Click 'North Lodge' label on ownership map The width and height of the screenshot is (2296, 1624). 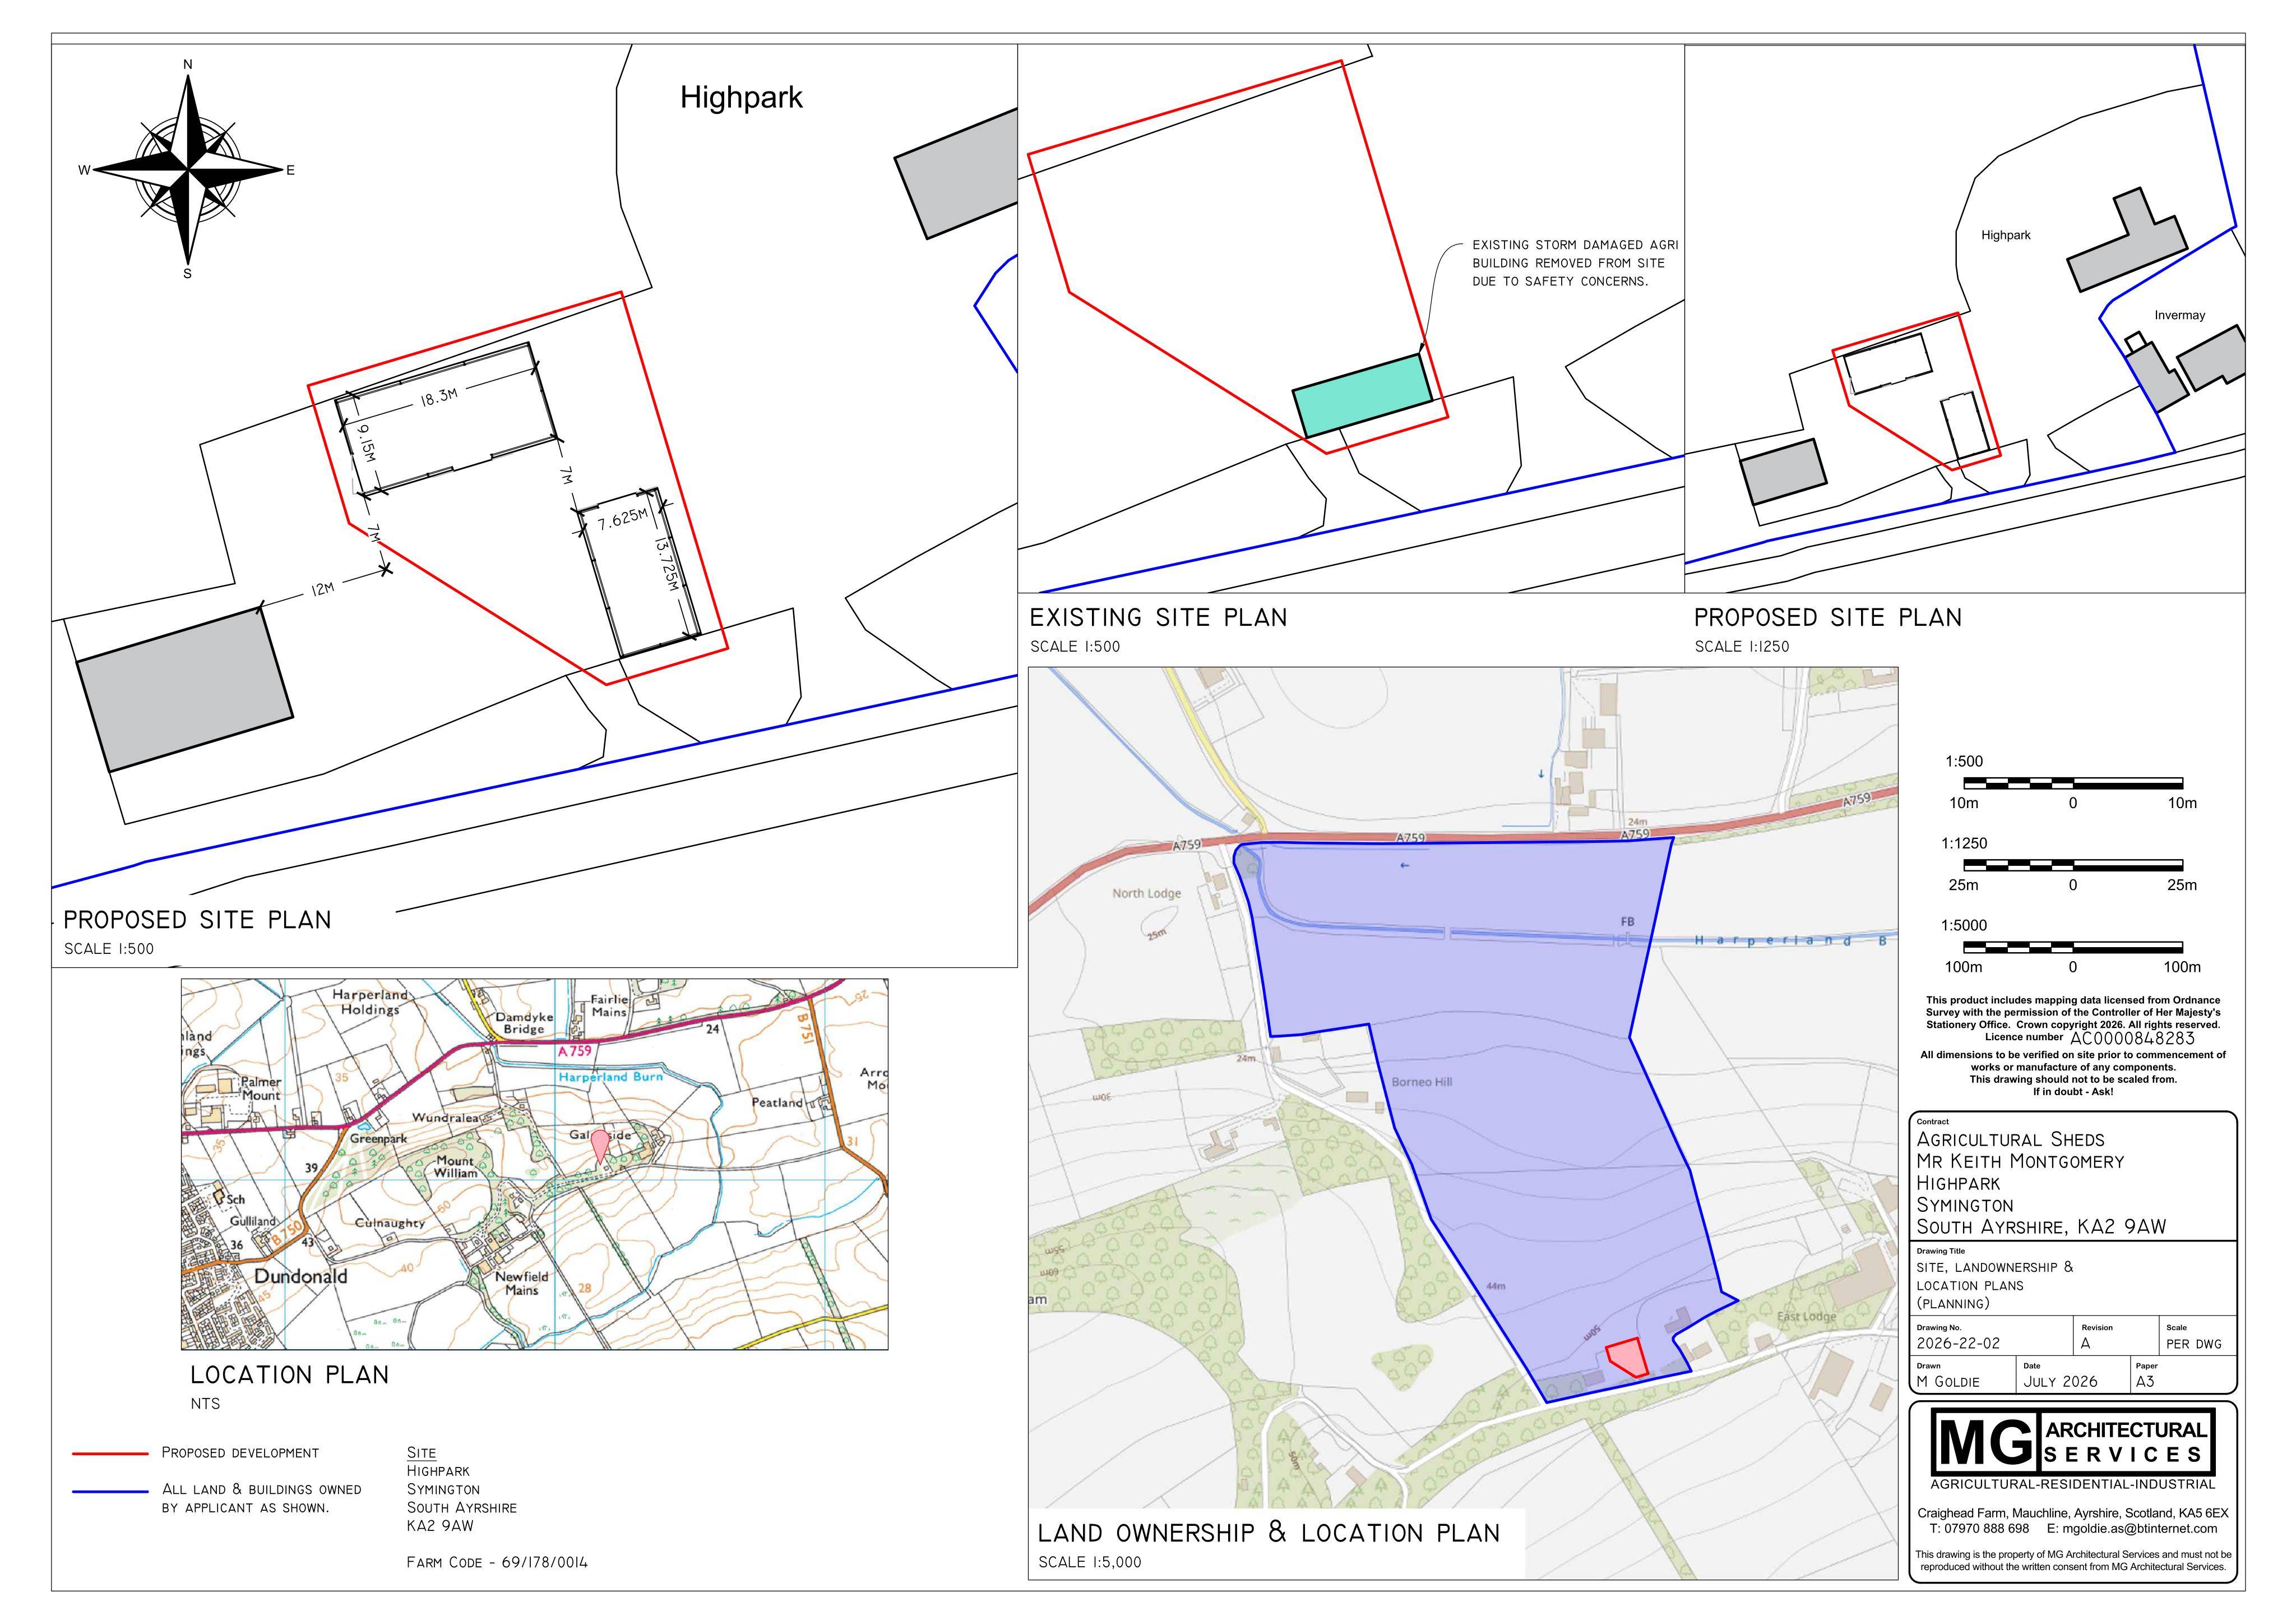pyautogui.click(x=1146, y=893)
